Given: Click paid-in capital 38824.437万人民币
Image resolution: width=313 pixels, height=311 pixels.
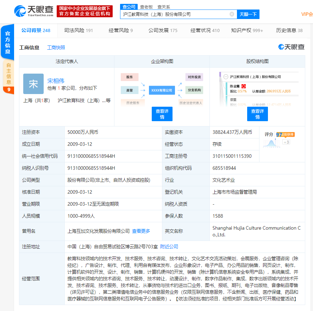Looking at the screenshot, I should click(232, 132).
